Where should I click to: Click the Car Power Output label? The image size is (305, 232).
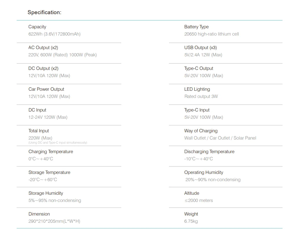[x=46, y=89]
